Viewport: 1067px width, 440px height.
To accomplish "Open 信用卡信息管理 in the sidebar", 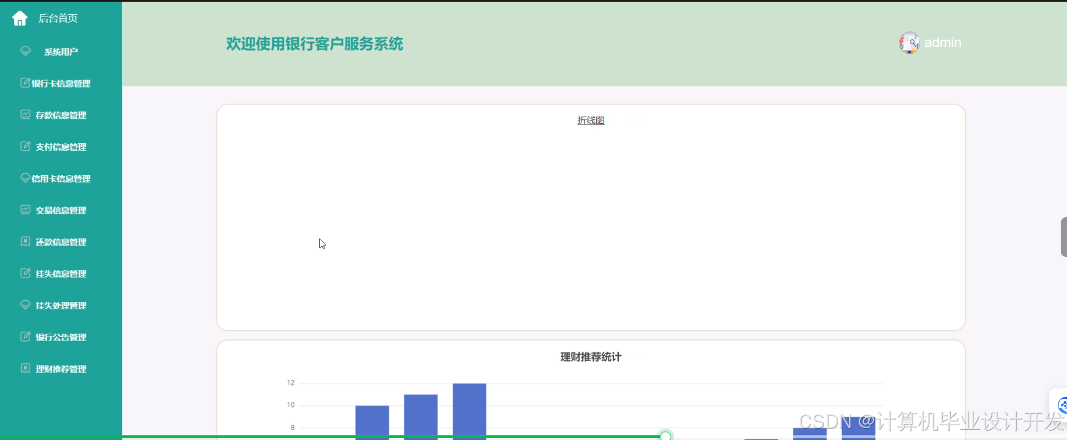I will tap(61, 179).
